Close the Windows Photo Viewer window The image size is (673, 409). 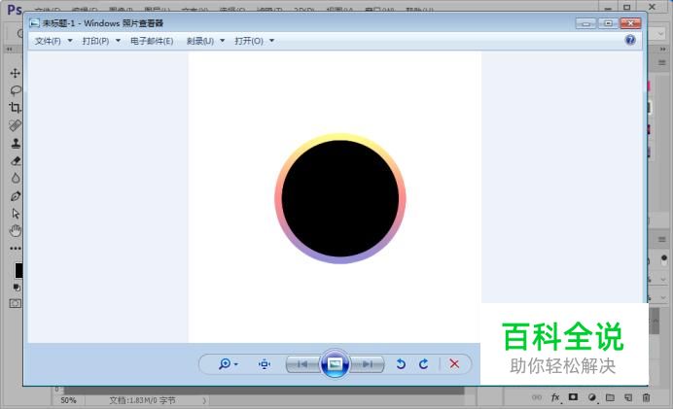630,23
